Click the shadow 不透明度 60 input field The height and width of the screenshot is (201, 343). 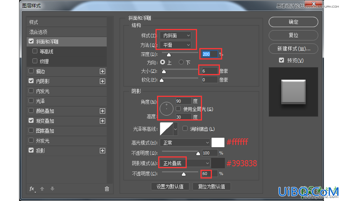pyautogui.click(x=210, y=174)
